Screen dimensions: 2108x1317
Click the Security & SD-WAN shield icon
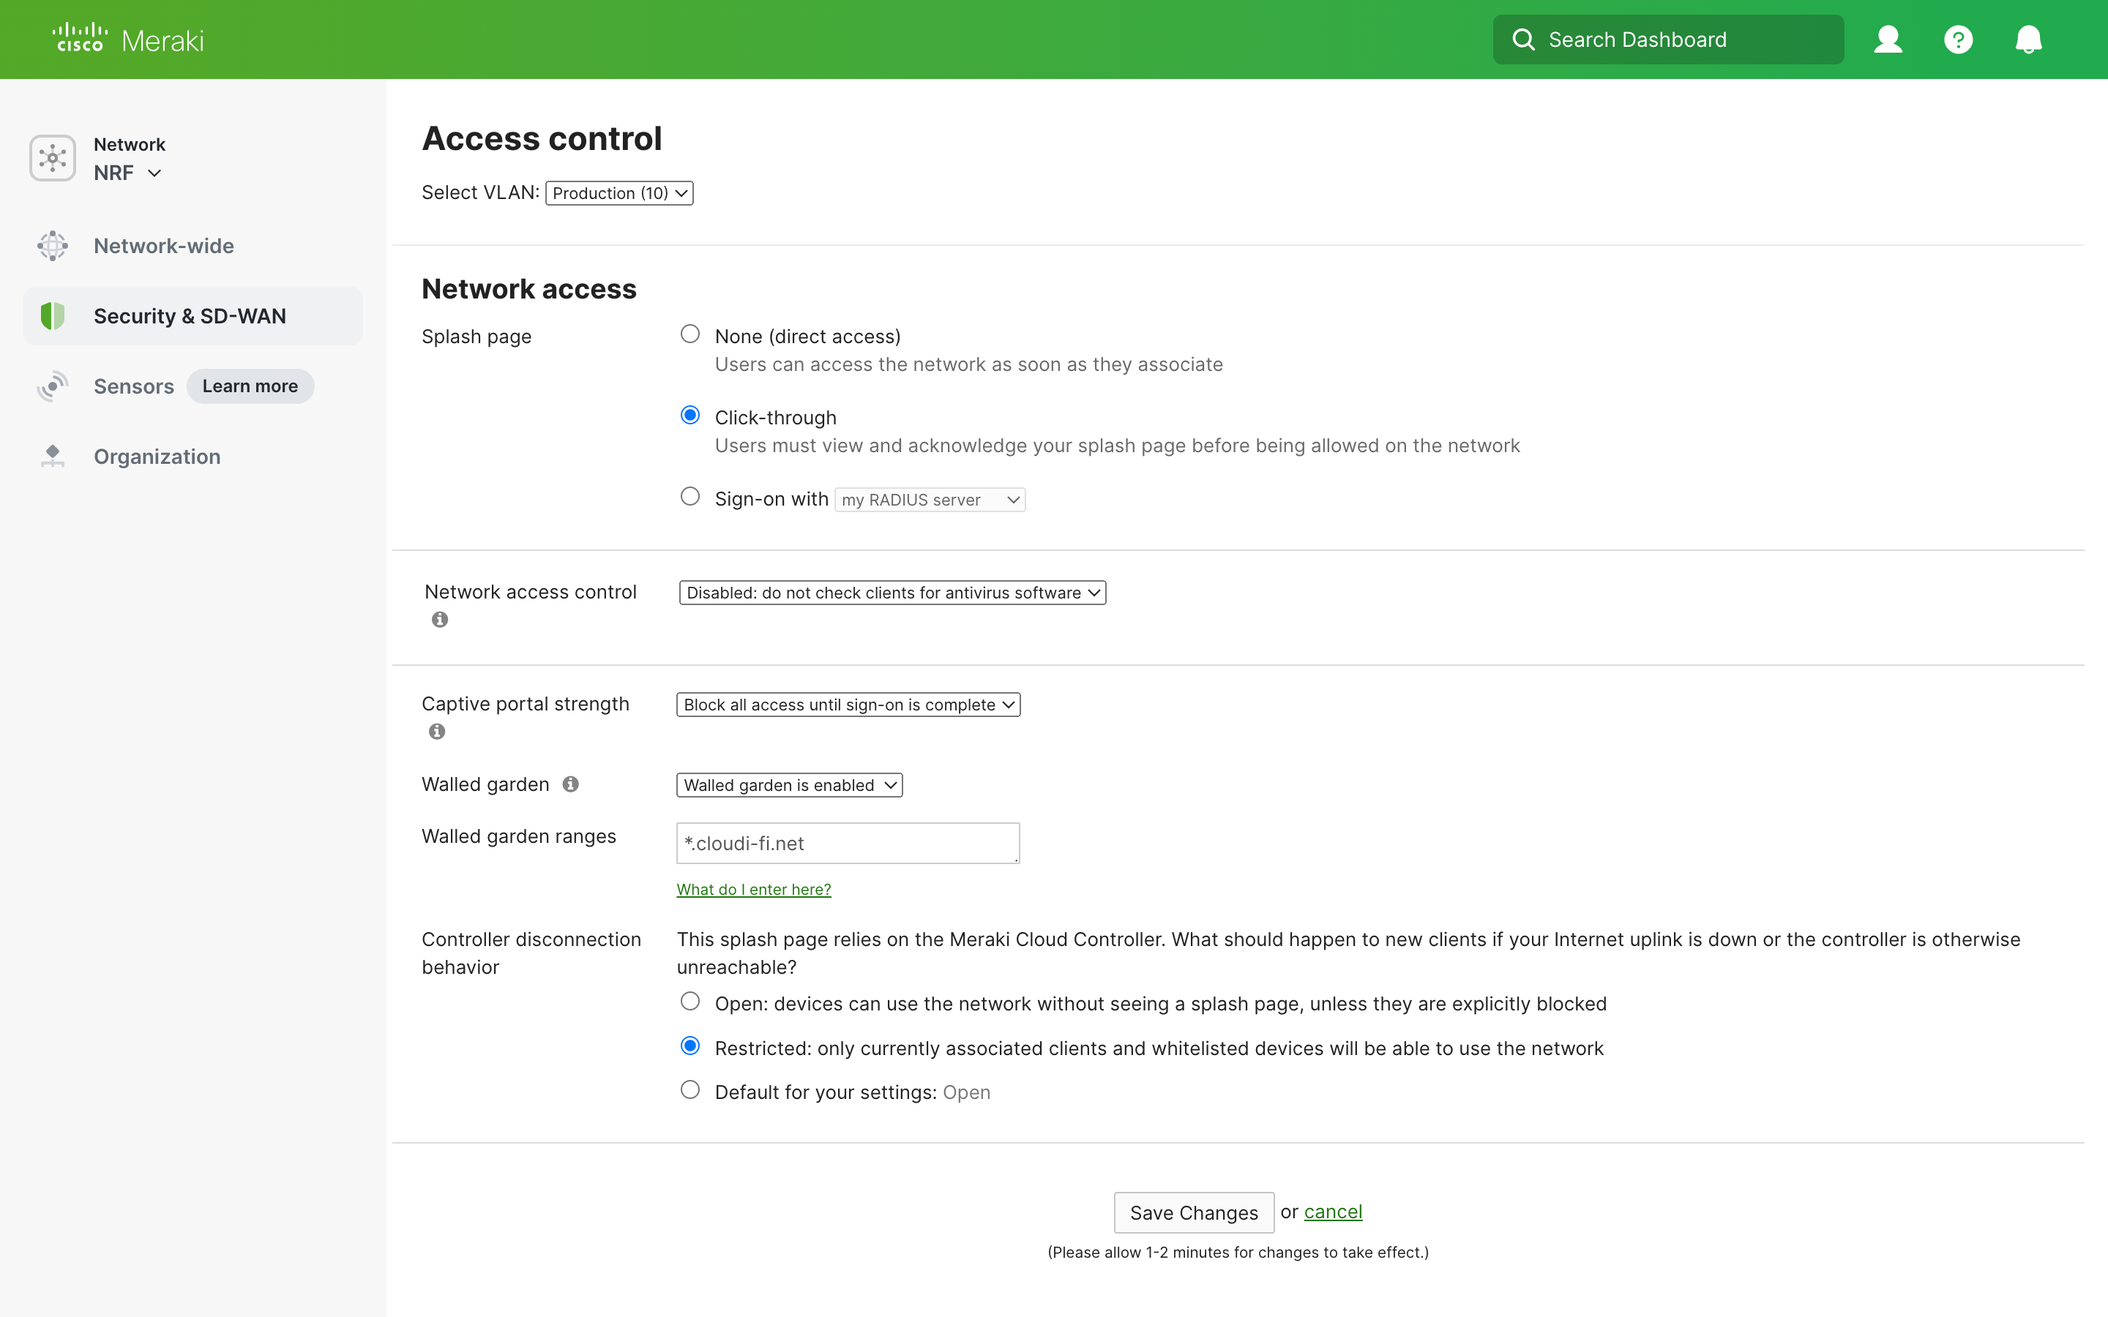click(x=52, y=315)
